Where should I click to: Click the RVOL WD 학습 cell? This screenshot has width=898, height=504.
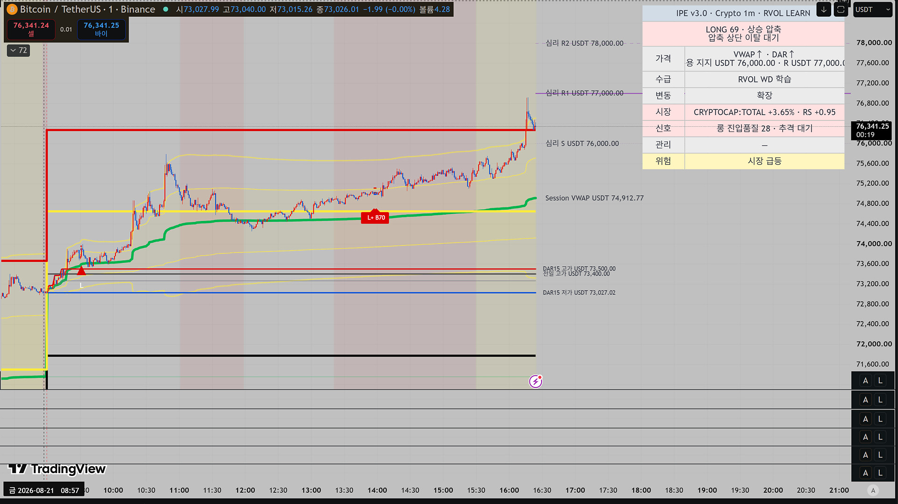point(765,80)
